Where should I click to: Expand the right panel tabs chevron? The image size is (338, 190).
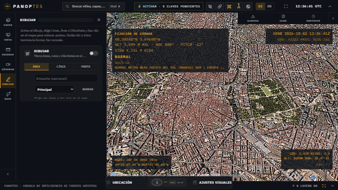click(333, 18)
